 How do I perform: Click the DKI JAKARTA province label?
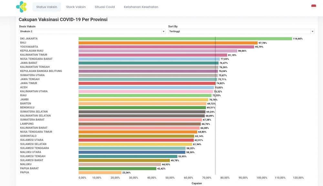click(x=29, y=38)
